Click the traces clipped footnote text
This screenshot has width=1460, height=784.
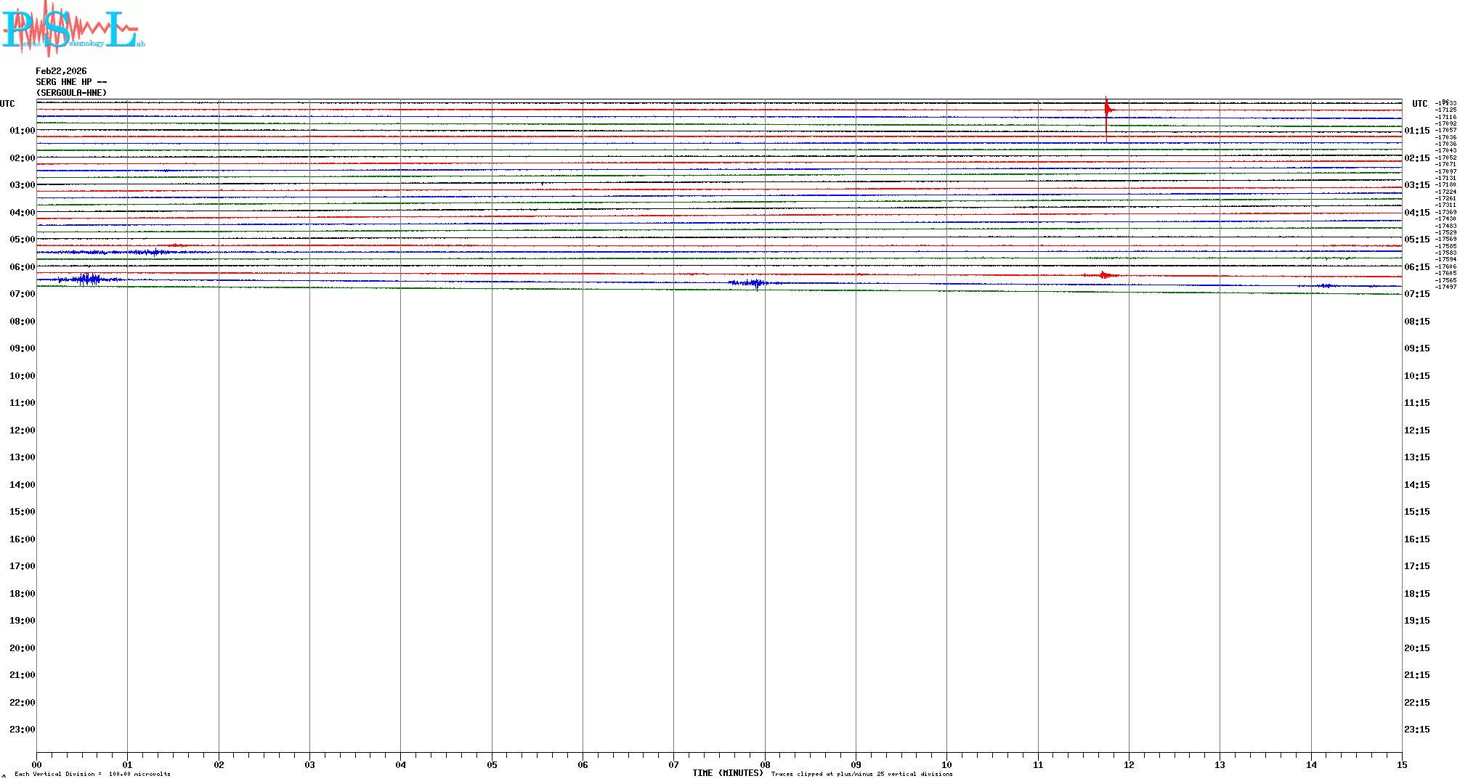pos(861,774)
